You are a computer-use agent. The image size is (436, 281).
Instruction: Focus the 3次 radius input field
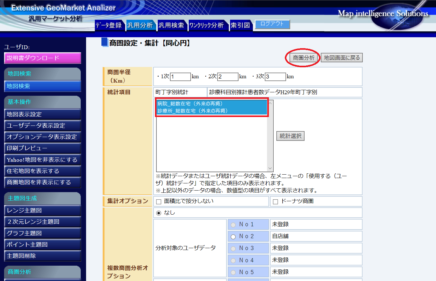275,77
